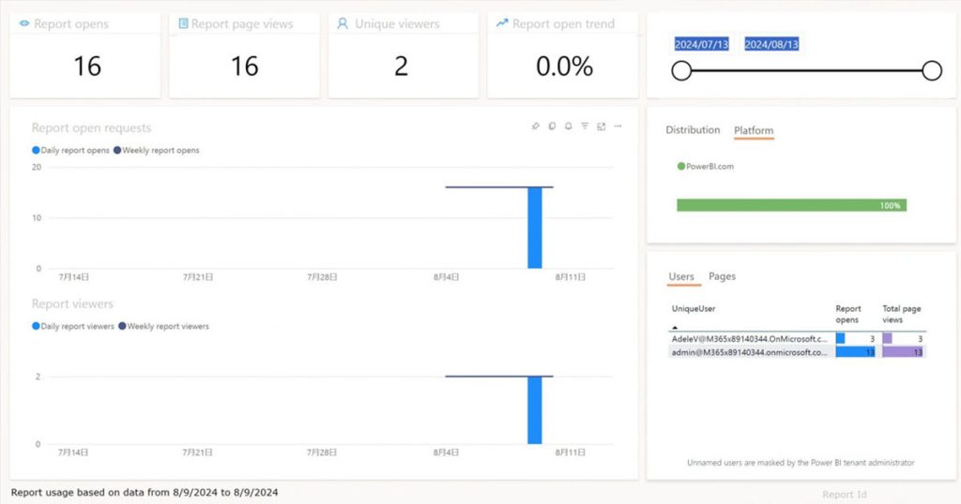Switch to the Distribution tab
The height and width of the screenshot is (504, 961).
(x=693, y=130)
